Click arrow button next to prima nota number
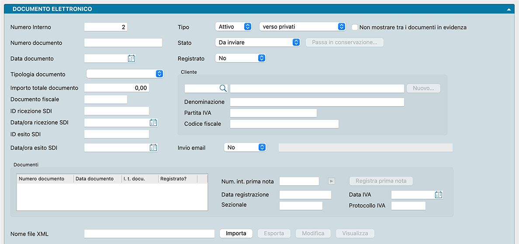This screenshot has height=244, width=519. coord(332,181)
